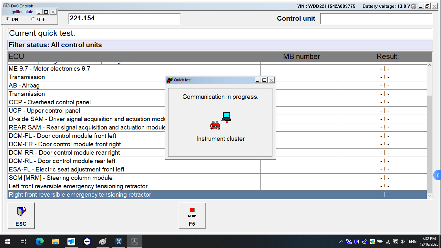Click the blue collapse arrow on right edge

pyautogui.click(x=438, y=175)
